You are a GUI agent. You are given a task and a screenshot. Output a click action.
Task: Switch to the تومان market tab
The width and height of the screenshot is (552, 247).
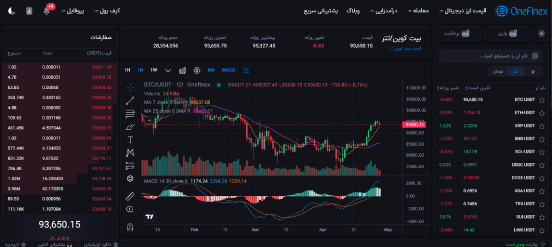[x=498, y=72]
